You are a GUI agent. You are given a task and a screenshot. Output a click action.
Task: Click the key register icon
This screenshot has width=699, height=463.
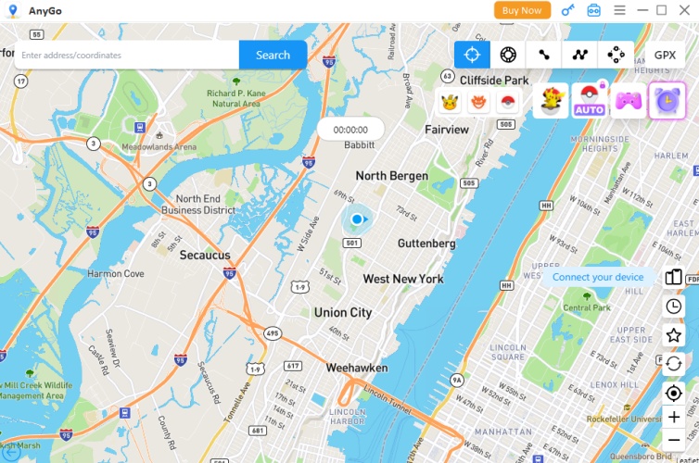pyautogui.click(x=567, y=10)
